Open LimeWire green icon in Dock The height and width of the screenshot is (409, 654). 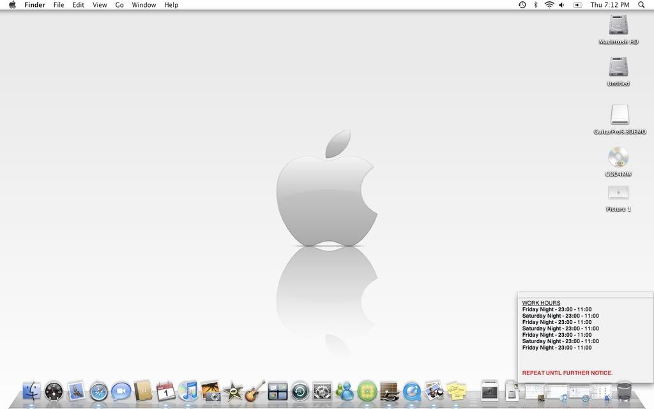tap(367, 392)
